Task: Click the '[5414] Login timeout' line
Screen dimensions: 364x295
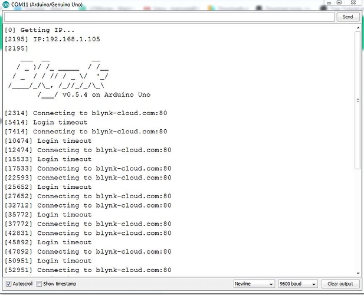Action: coord(46,122)
